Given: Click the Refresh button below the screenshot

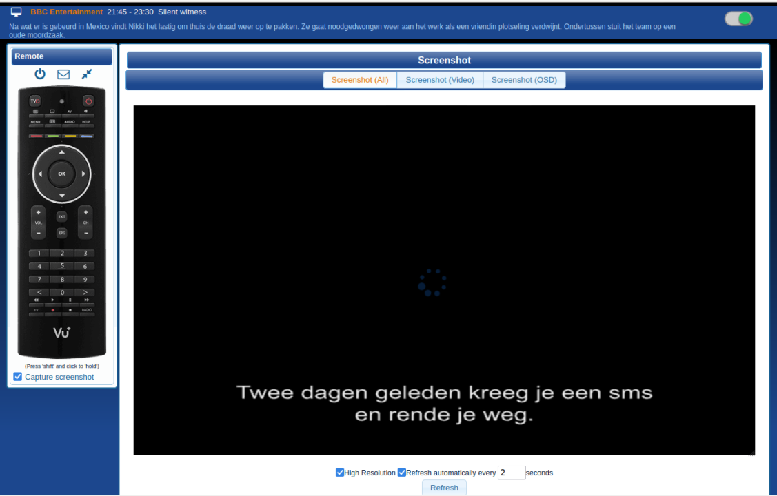Looking at the screenshot, I should point(443,487).
